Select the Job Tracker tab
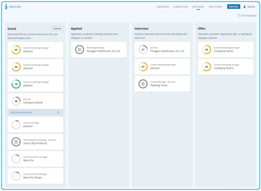This screenshot has height=191, width=261. [198, 7]
